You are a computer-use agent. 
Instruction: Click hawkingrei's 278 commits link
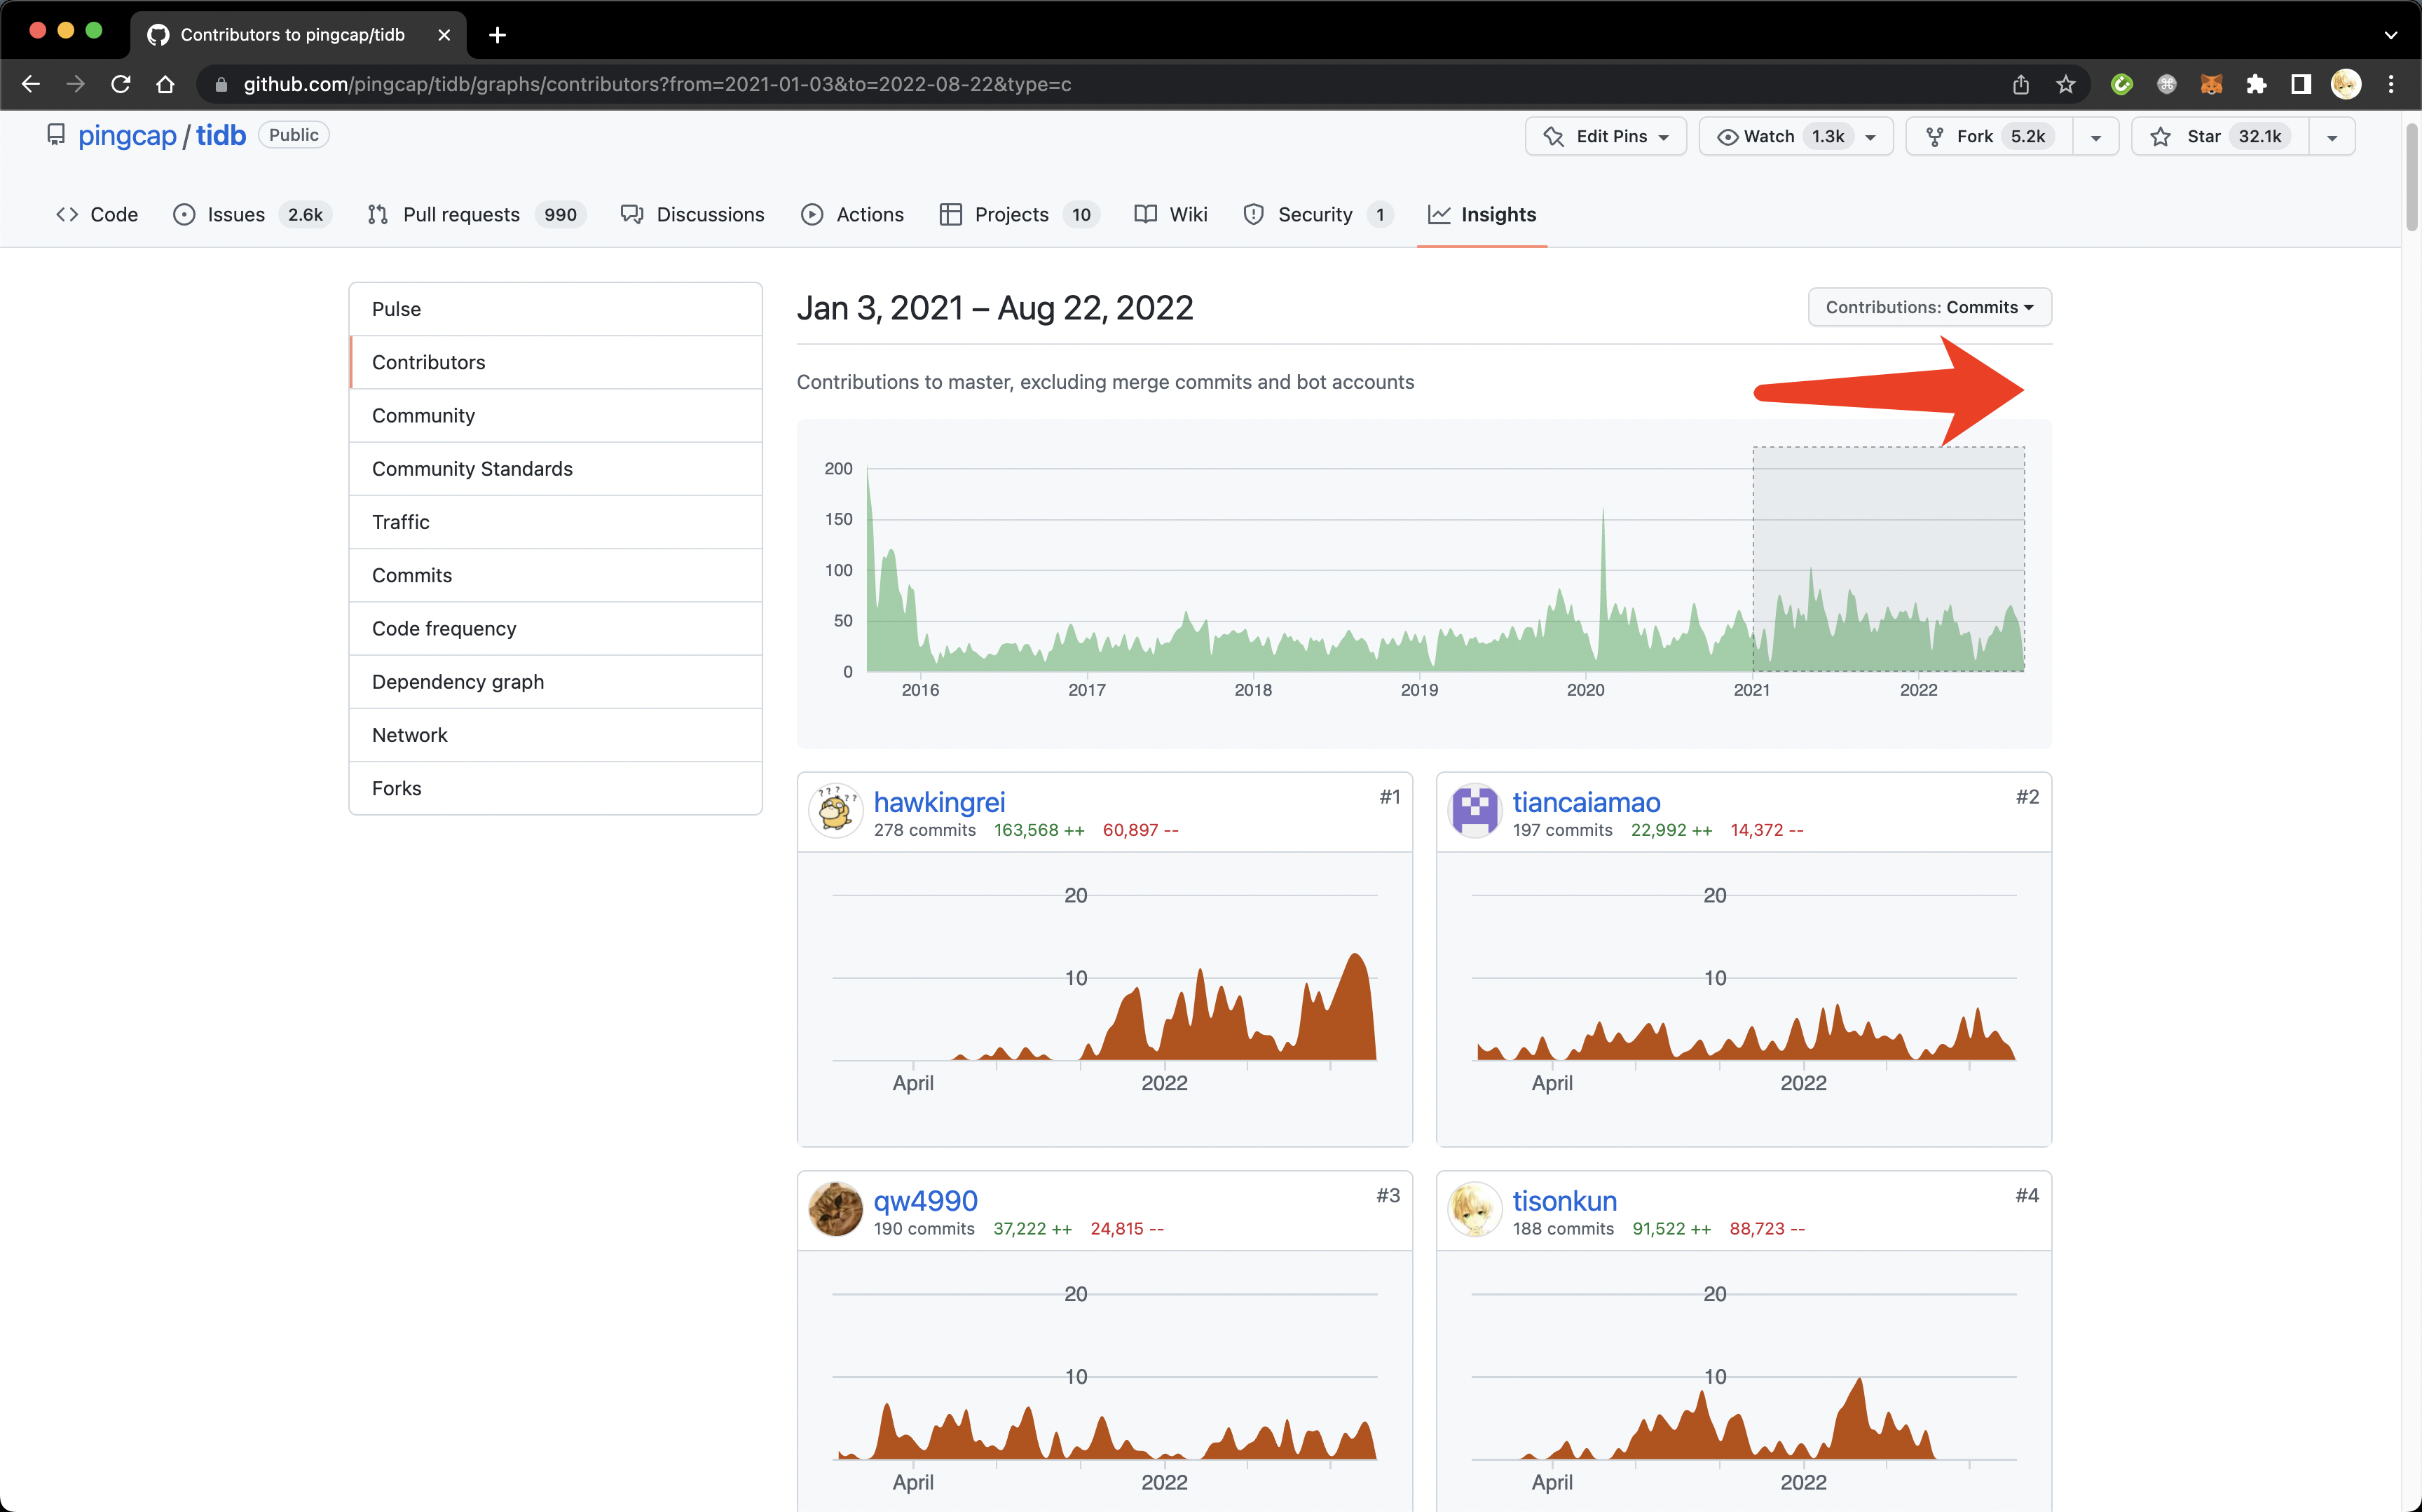coord(924,830)
